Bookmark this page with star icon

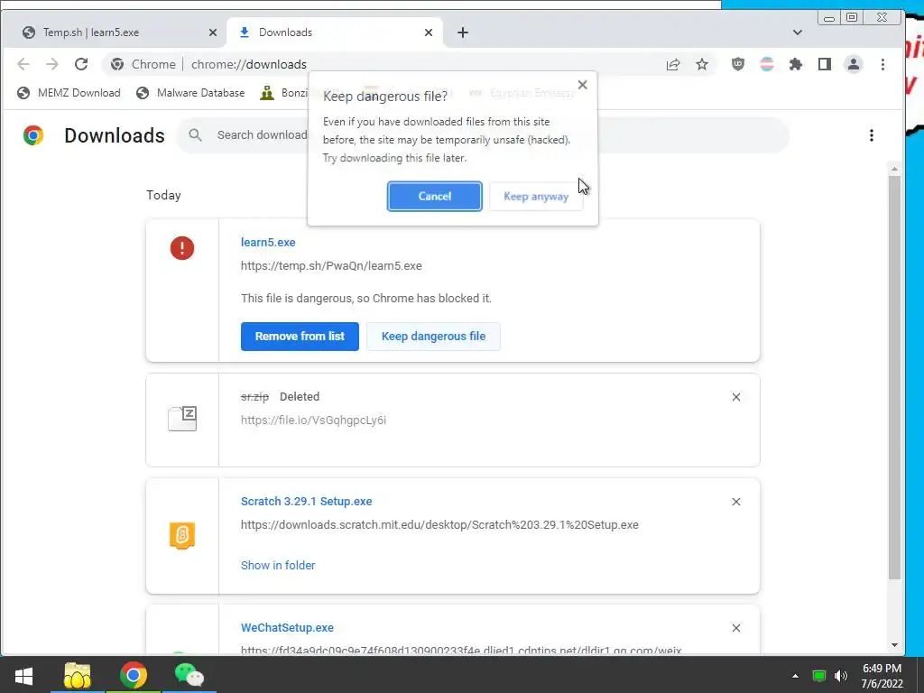(702, 64)
